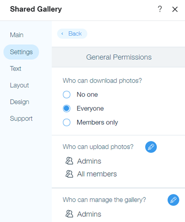
Task: Edit who can upload photos
Action: coord(151,147)
